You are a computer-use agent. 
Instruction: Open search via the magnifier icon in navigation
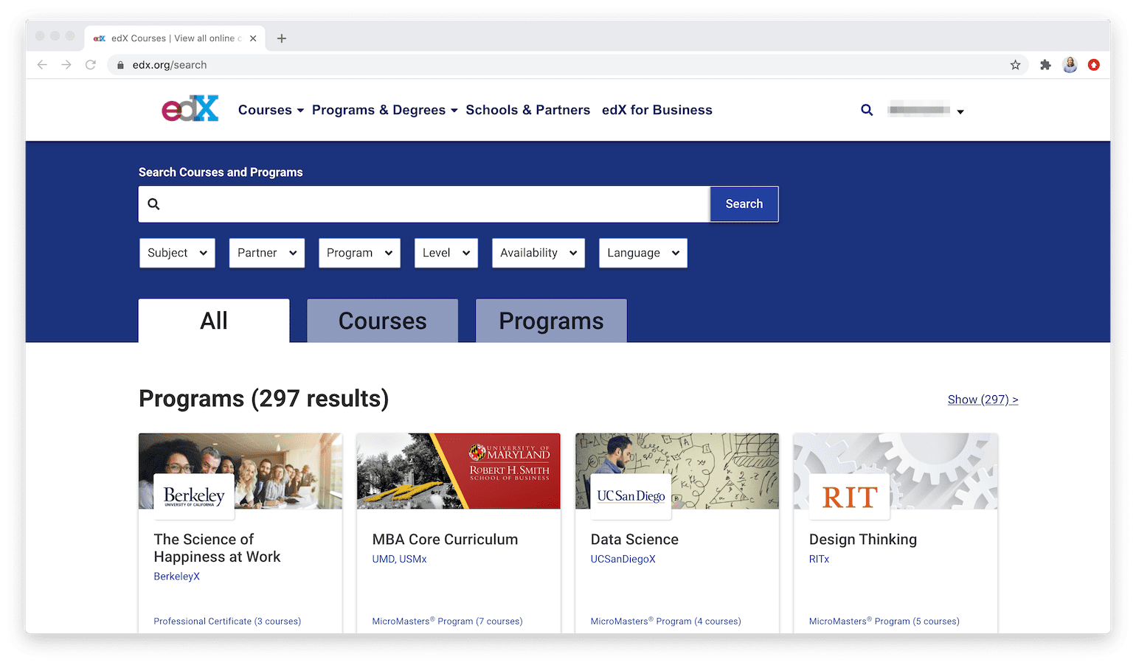pyautogui.click(x=866, y=109)
